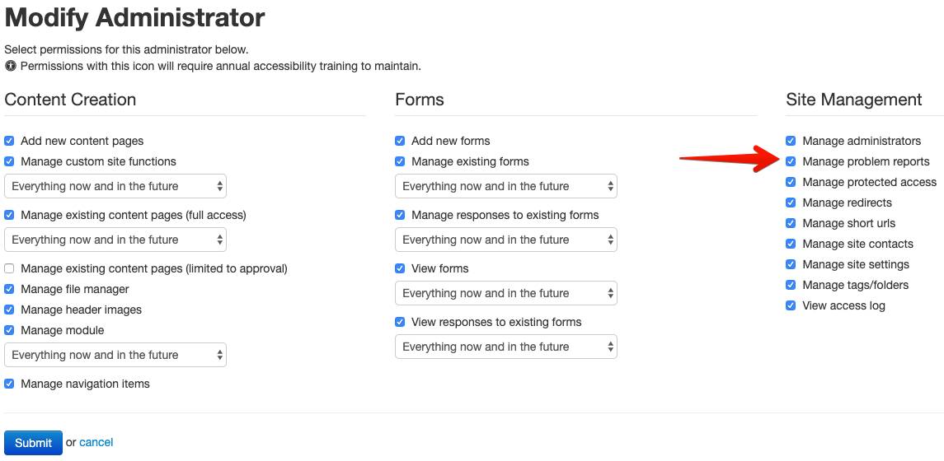Open the dropdown under View forms
This screenshot has height=461, width=944.
tap(506, 293)
